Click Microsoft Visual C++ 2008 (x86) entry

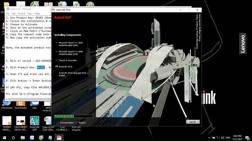coord(71,44)
